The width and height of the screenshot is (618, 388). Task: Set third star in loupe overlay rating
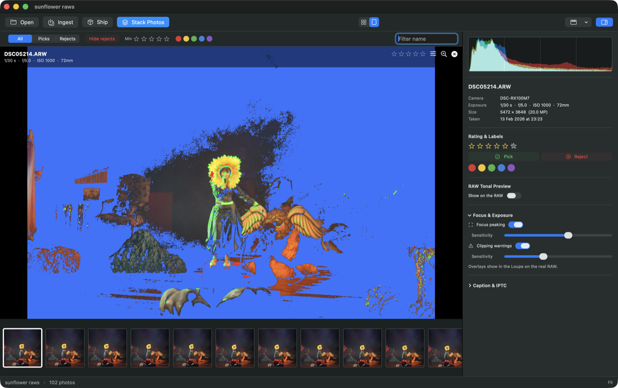[x=408, y=54]
